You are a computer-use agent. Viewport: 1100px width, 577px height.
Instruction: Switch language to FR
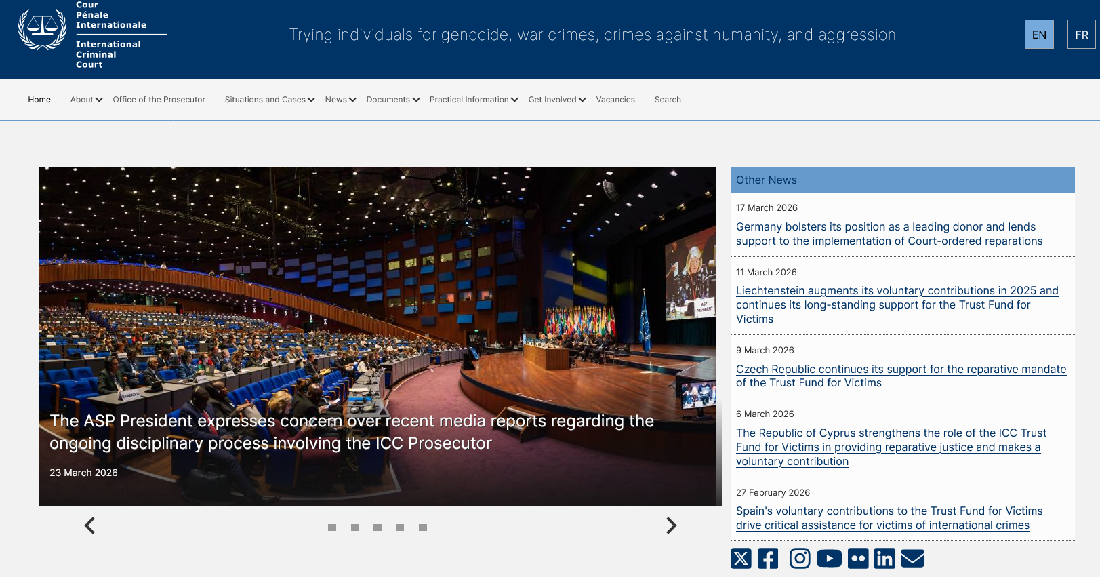[1081, 35]
